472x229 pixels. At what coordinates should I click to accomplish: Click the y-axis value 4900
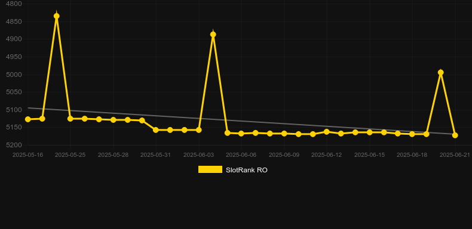[14, 39]
